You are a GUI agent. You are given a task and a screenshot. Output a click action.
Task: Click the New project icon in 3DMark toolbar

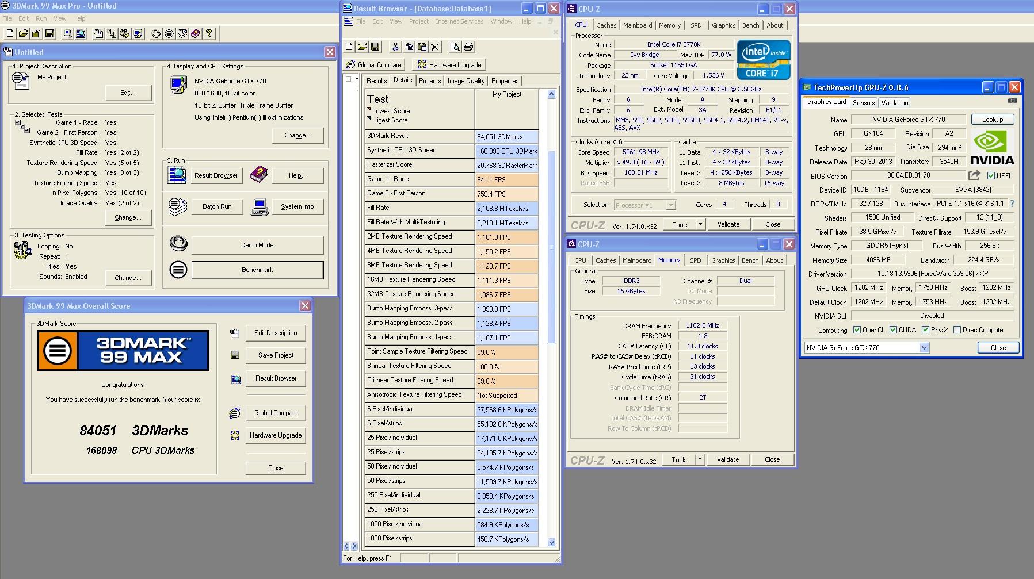coord(9,34)
